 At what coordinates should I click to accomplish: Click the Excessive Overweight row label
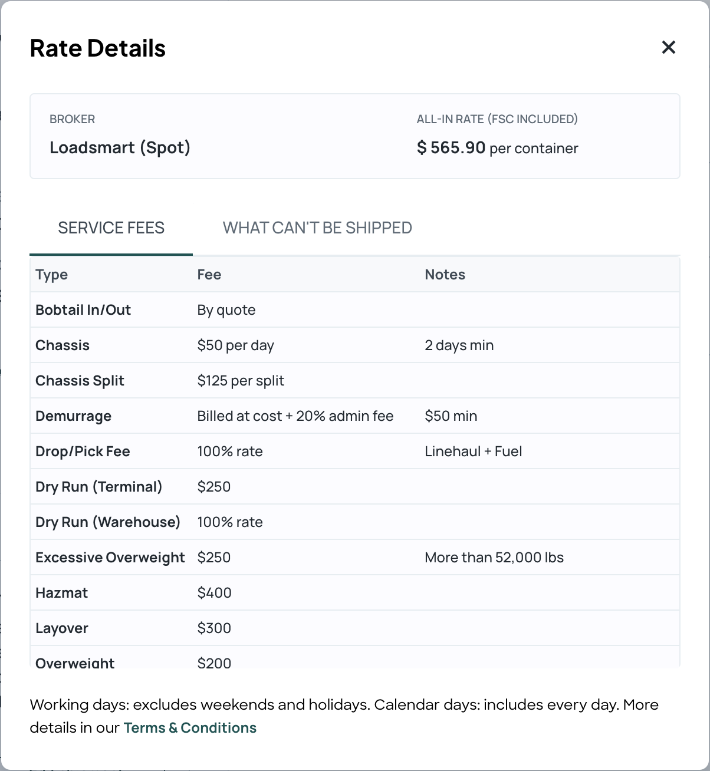click(x=110, y=558)
